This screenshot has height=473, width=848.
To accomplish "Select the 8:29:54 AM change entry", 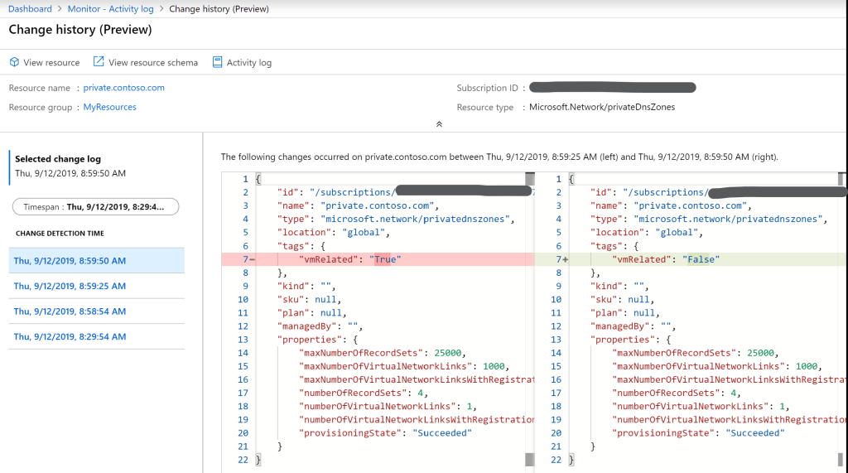I will point(70,337).
